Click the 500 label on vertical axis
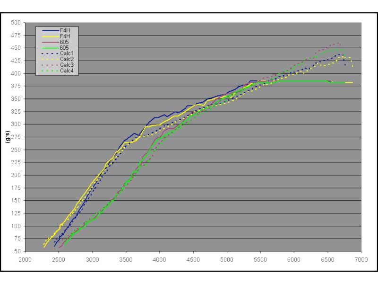378x284 pixels. pyautogui.click(x=16, y=22)
